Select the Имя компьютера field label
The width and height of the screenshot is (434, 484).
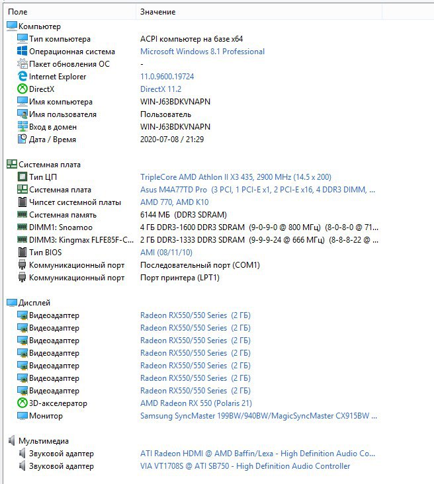point(61,102)
